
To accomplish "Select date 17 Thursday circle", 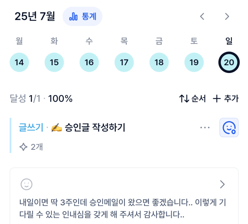I will click(x=124, y=62).
